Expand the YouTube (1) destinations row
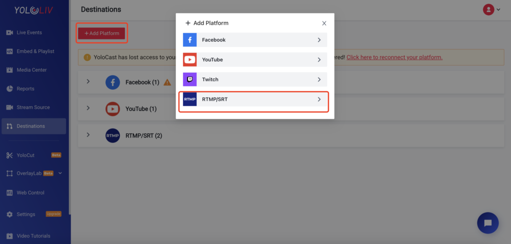The width and height of the screenshot is (511, 244). point(88,108)
